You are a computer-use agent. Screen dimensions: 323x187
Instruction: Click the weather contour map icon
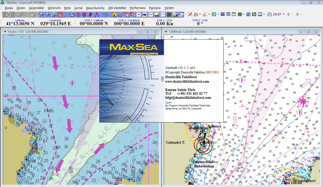228,14
